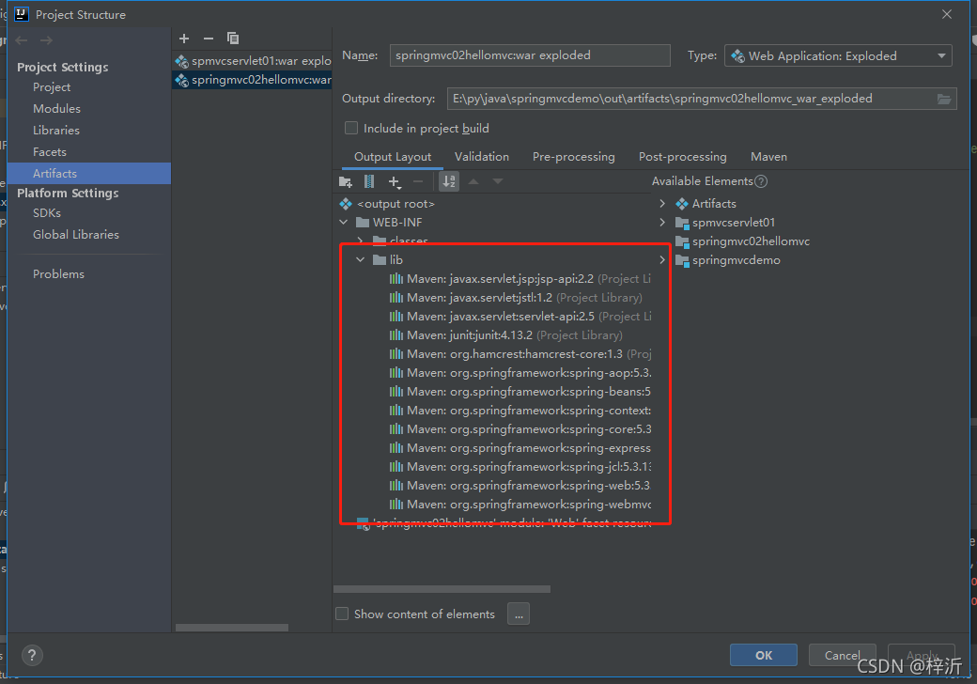Select servlet-api:2.5 library entry
This screenshot has width=977, height=684.
pos(520,317)
